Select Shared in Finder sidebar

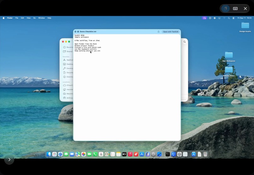pos(68,51)
